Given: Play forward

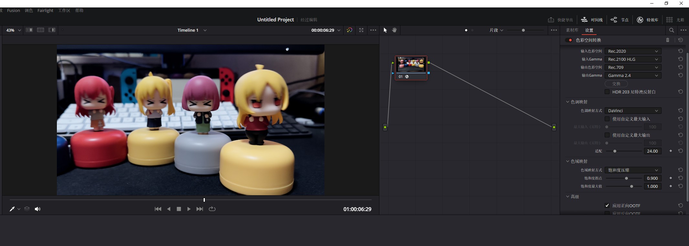Looking at the screenshot, I should pos(189,209).
